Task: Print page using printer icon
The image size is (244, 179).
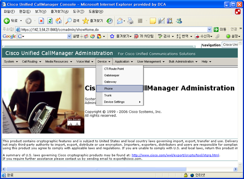Action: click(130, 21)
